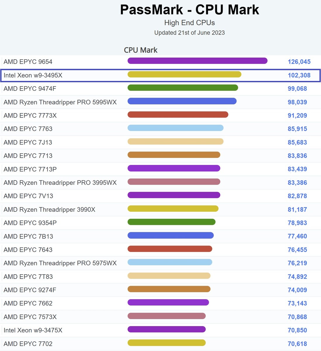Click the 83,439 score value
Viewport: 321px width, 351px height.
point(297,169)
